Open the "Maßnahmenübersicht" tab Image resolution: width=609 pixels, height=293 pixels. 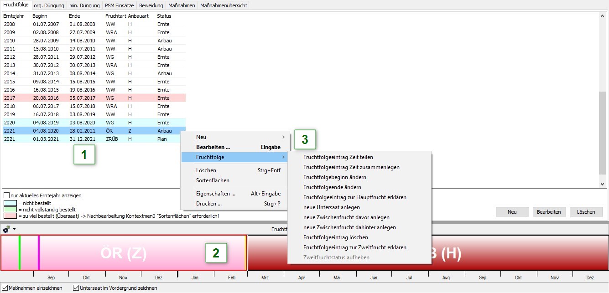point(224,5)
